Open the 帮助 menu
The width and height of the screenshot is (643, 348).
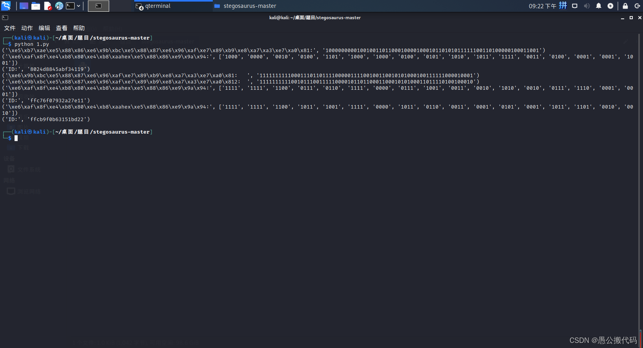[79, 28]
